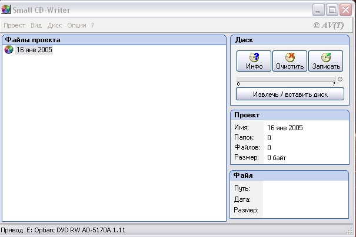Close the Small CD-Writer window
356x237 pixels.
click(345, 10)
